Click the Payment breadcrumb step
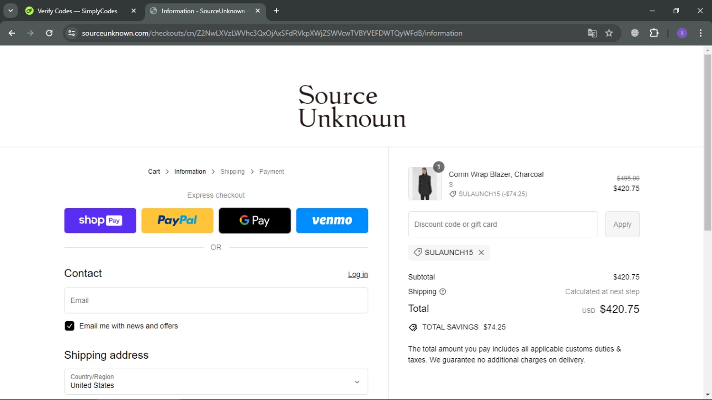Screen dimensions: 712x400 (272, 172)
